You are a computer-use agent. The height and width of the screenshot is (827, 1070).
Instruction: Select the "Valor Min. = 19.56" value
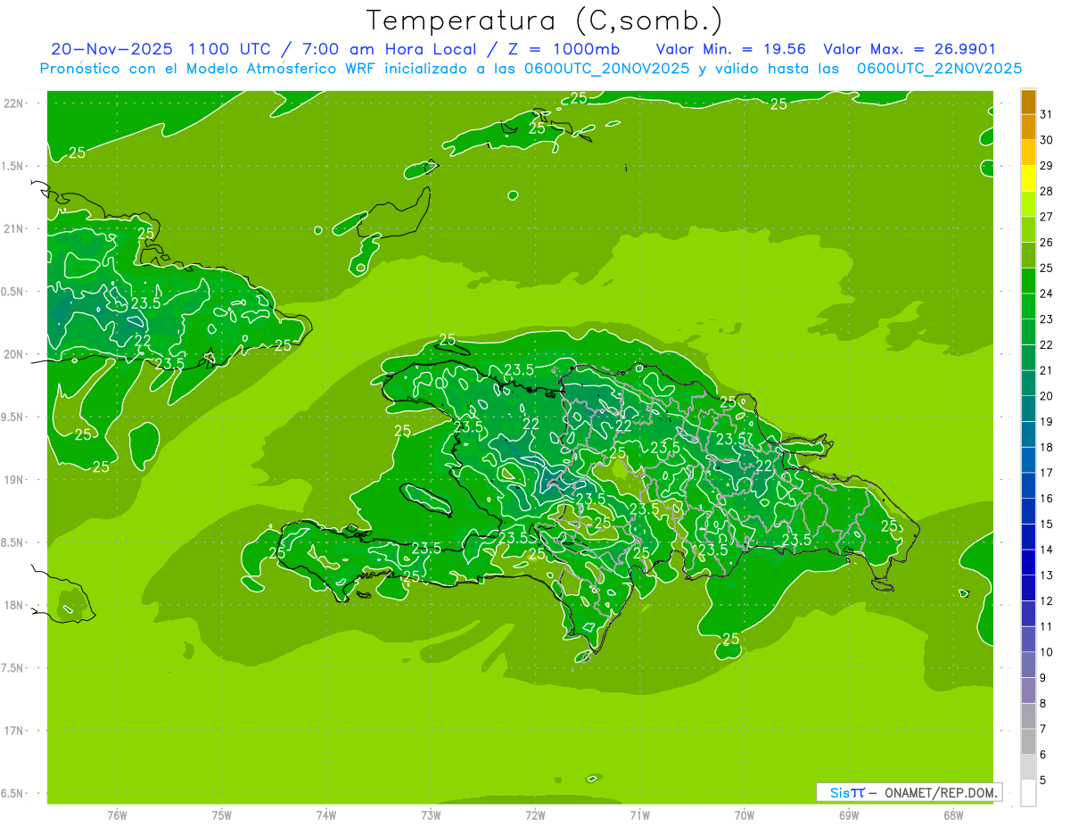731,48
